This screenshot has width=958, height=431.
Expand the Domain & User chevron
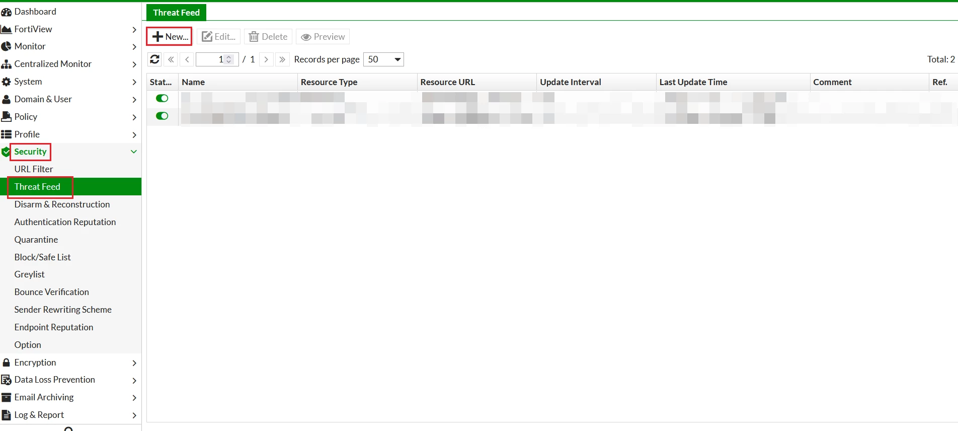pyautogui.click(x=134, y=100)
